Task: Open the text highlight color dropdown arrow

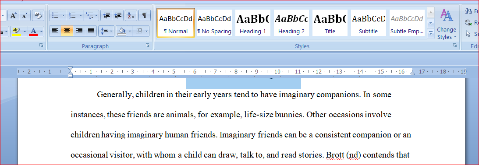Action: click(25, 31)
